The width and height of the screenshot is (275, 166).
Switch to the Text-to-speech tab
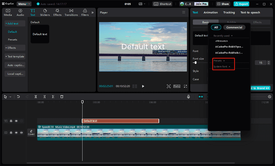pyautogui.click(x=250, y=12)
